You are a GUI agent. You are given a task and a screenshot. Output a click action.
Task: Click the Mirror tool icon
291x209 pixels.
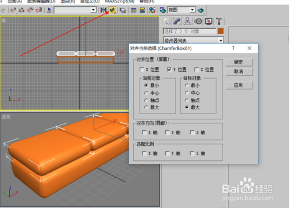(x=104, y=10)
